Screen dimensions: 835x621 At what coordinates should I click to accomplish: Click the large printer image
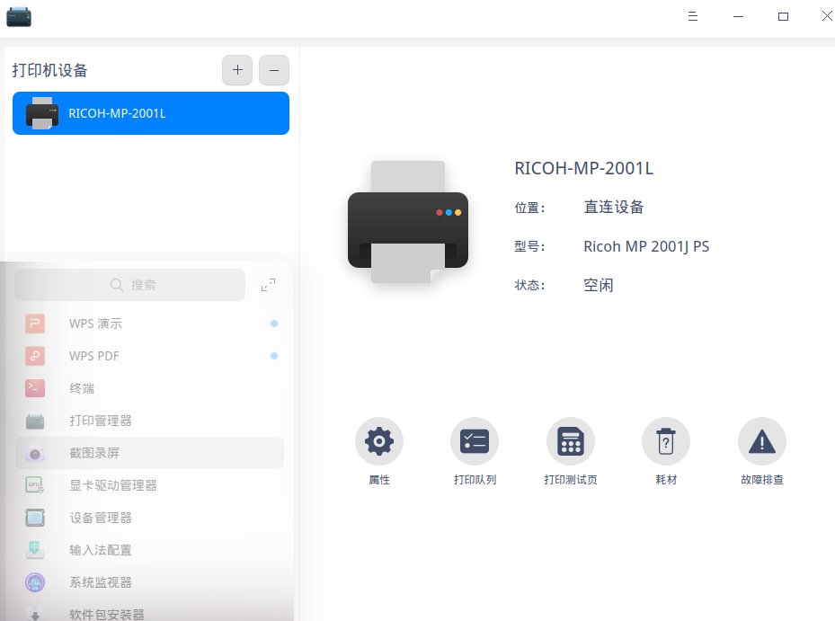click(x=408, y=222)
